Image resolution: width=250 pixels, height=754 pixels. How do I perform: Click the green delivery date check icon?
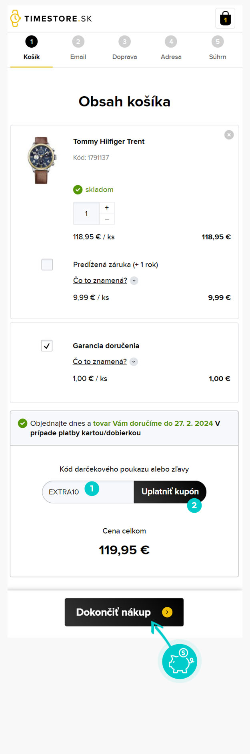tap(23, 423)
